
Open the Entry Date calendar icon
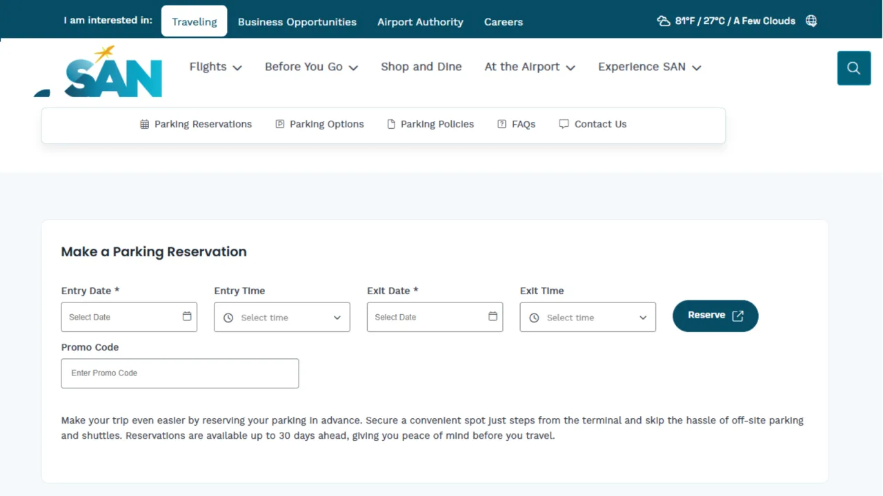(187, 316)
